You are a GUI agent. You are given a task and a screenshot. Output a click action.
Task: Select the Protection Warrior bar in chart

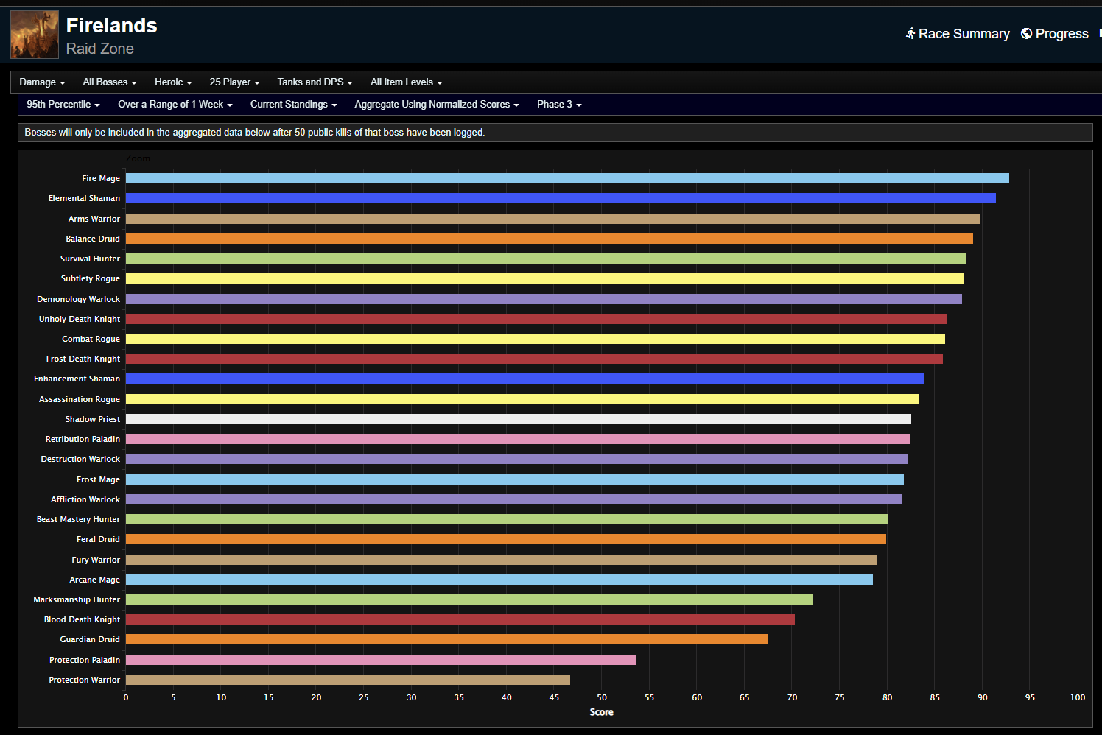pos(348,680)
